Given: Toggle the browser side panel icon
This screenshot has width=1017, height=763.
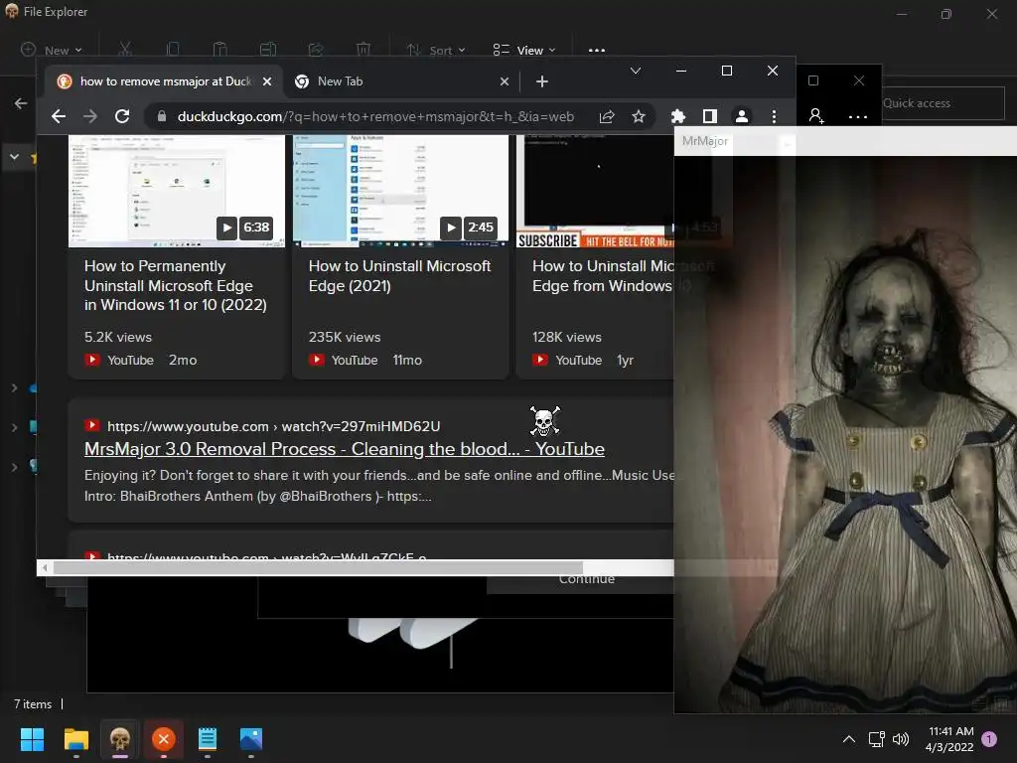Looking at the screenshot, I should 709,116.
